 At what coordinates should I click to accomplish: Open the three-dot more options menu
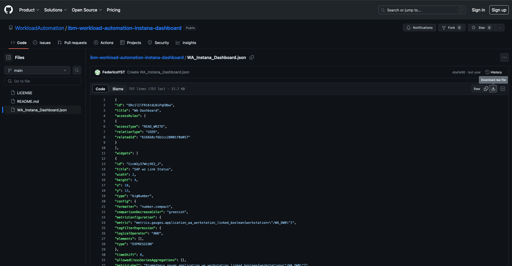505,57
